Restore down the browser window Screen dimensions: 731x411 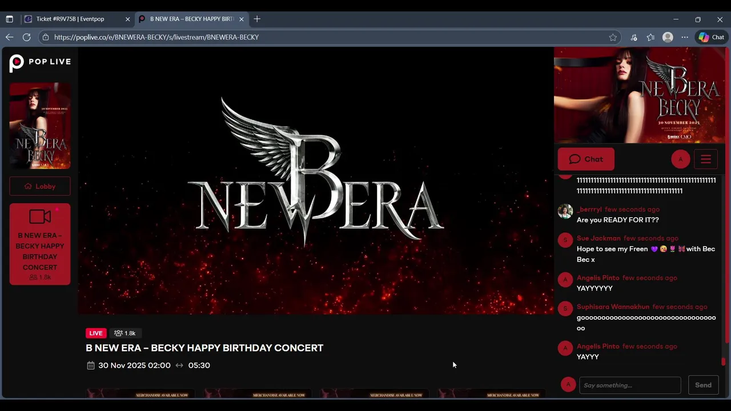pos(697,19)
